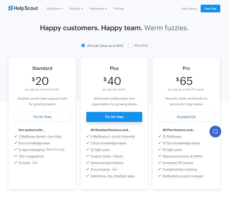
Task: Click checkmark icon next to 25 Mailboxes
Action: coord(160,136)
